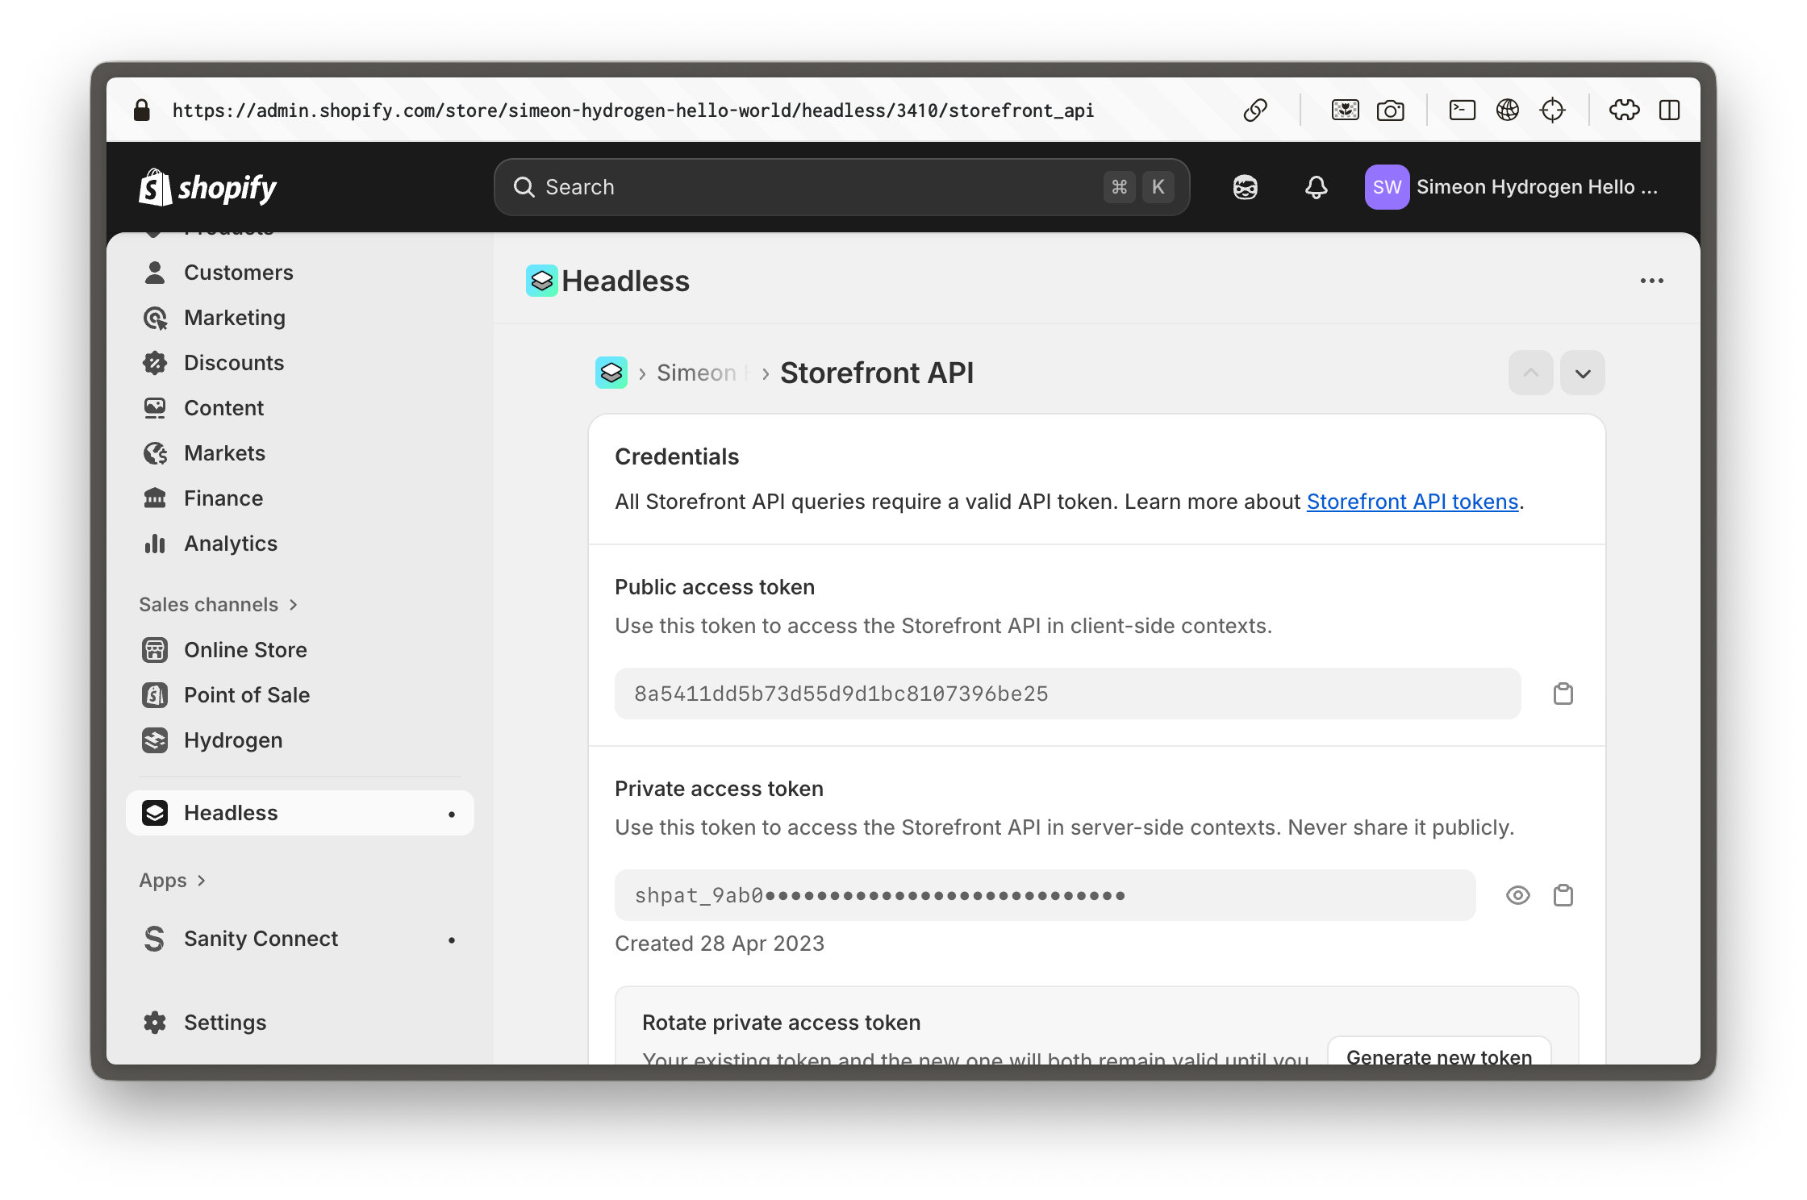1807x1200 pixels.
Task: Expand the Apps section
Action: (x=173, y=881)
